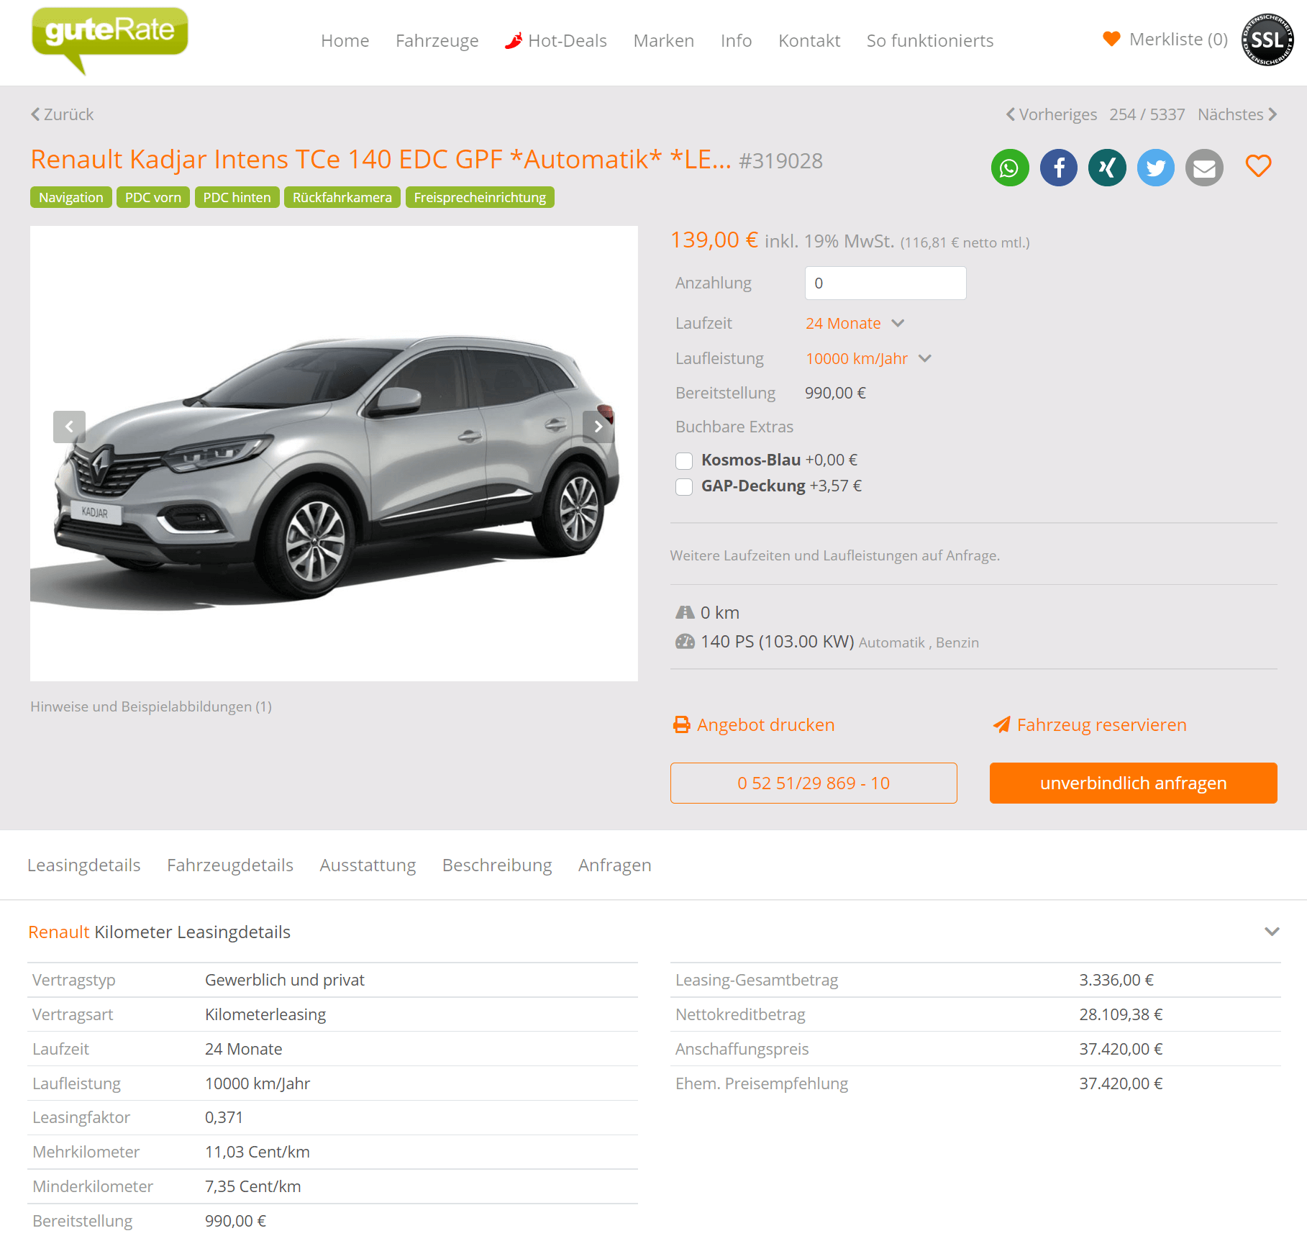Switch to Fahrzeugdetails tab
This screenshot has height=1241, width=1307.
point(230,865)
